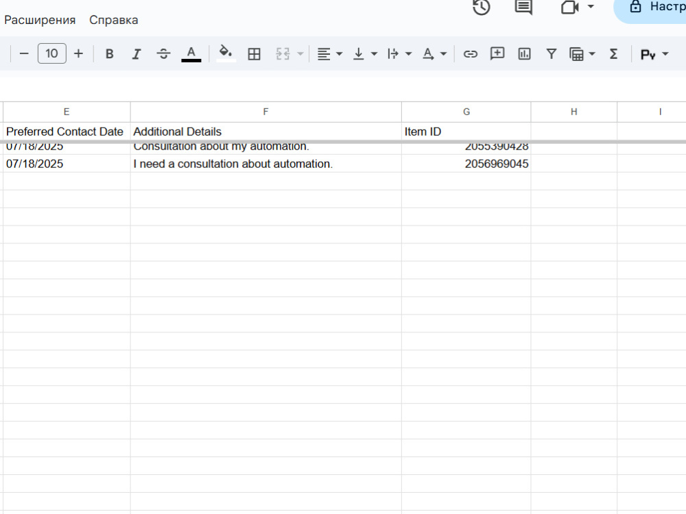Select cell containing 2056969045

coord(466,164)
